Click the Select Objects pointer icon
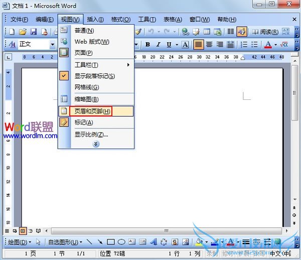301x260 pixels. click(x=38, y=242)
